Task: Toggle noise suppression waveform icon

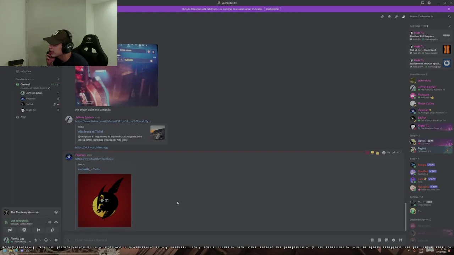Action: (x=50, y=222)
